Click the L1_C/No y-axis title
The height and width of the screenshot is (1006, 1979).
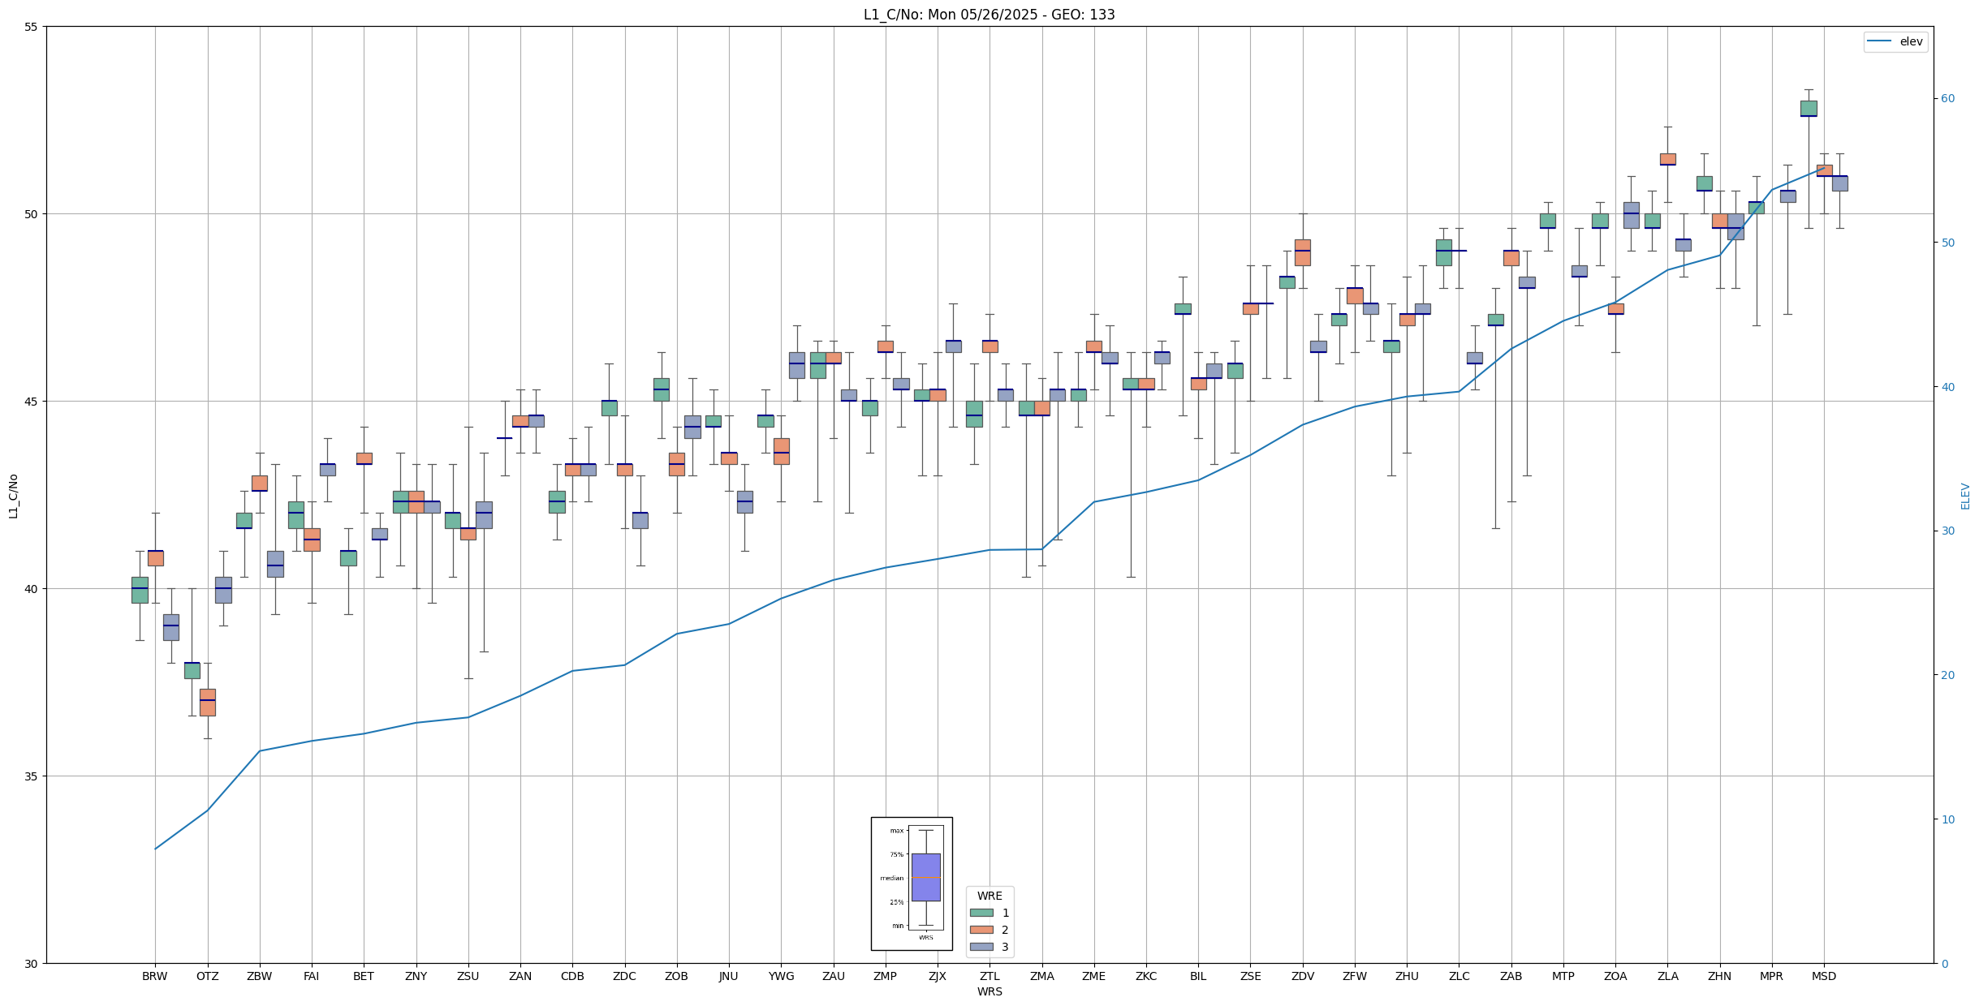click(x=13, y=496)
